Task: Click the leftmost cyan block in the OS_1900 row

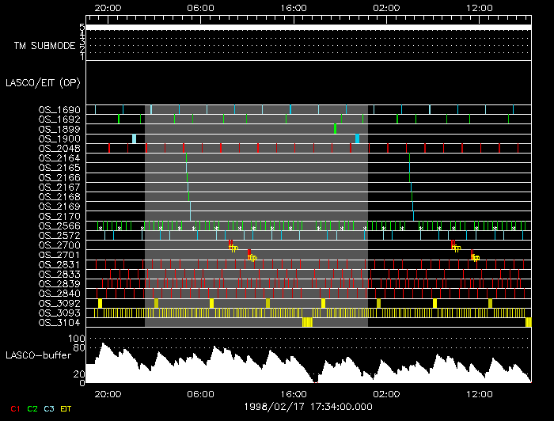Action: coord(135,138)
